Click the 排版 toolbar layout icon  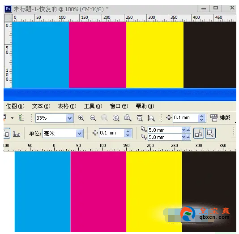[x=214, y=118]
